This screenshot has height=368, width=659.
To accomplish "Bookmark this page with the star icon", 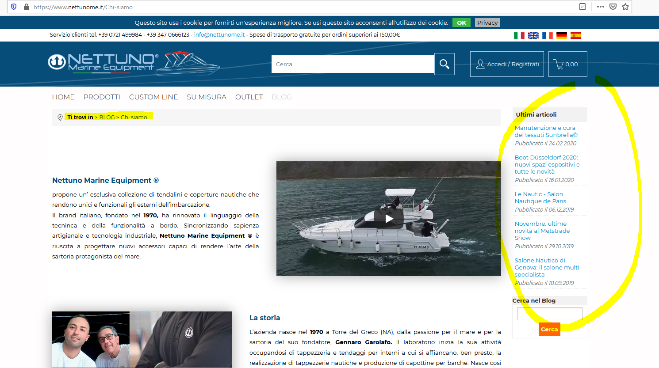I will coord(625,7).
